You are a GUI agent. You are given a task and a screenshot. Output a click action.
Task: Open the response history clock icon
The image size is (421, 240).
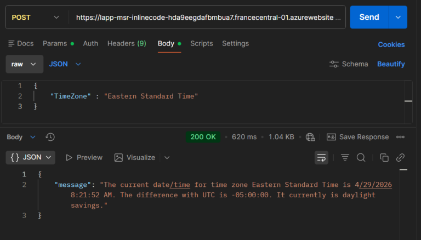pos(50,137)
